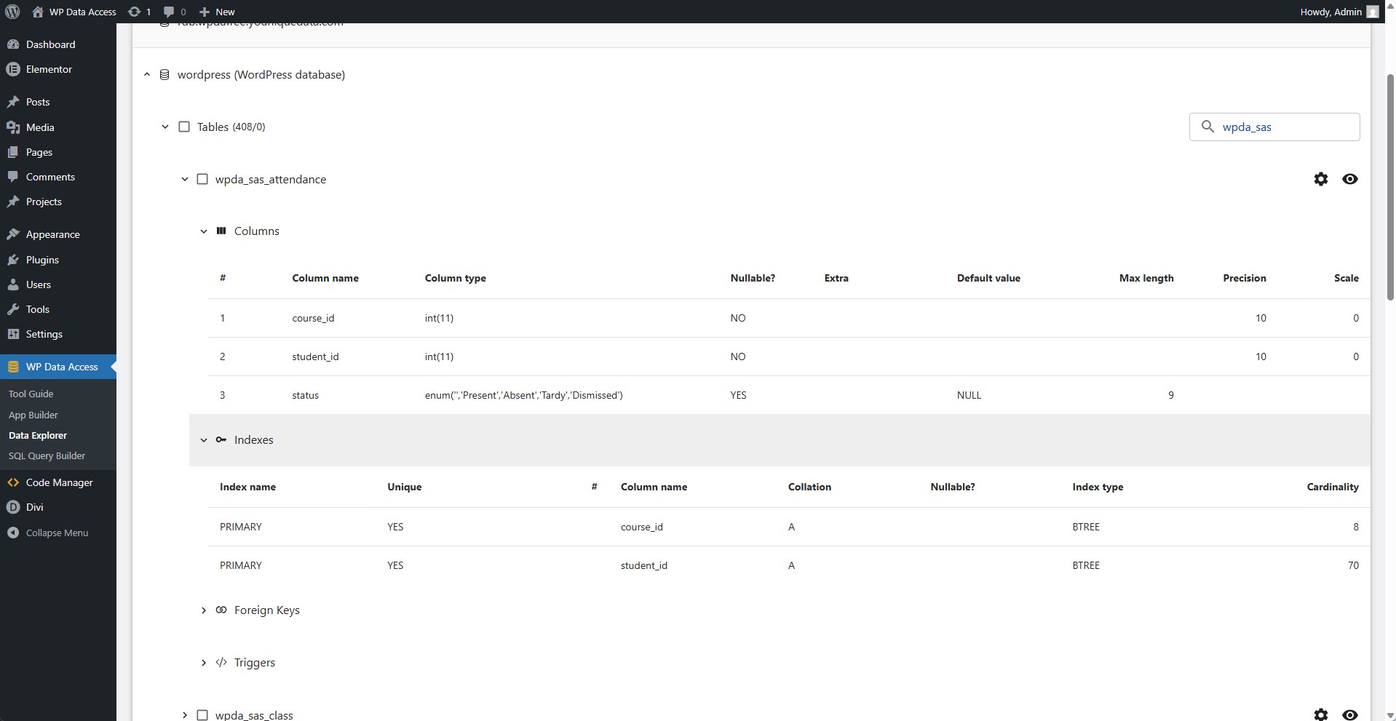The height and width of the screenshot is (721, 1396).
Task: Click the Admin avatar in top bar
Action: coord(1372,12)
